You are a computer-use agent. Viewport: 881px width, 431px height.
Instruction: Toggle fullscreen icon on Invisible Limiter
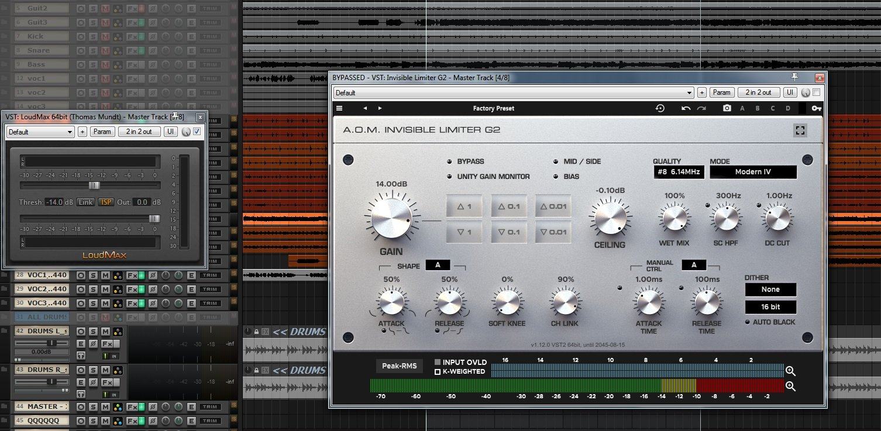(800, 130)
